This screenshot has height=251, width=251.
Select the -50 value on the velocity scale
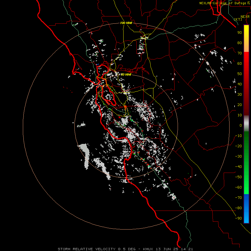[238, 177]
